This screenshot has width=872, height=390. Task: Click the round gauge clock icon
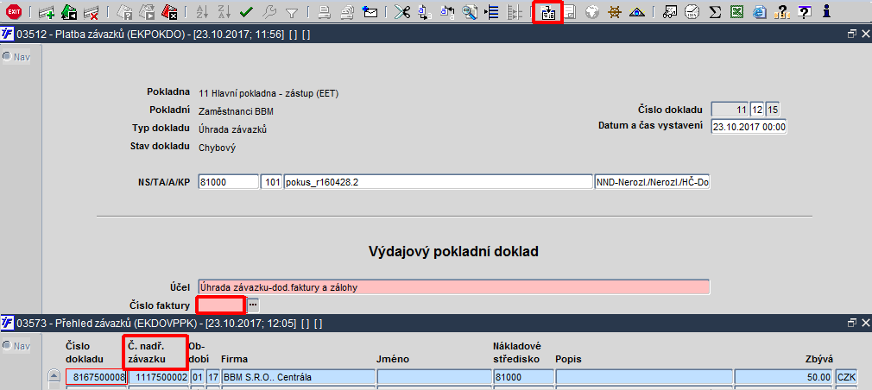(x=692, y=12)
